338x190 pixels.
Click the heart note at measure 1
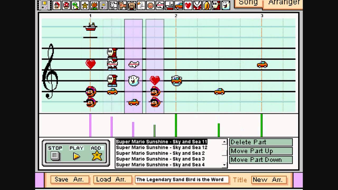[91, 64]
